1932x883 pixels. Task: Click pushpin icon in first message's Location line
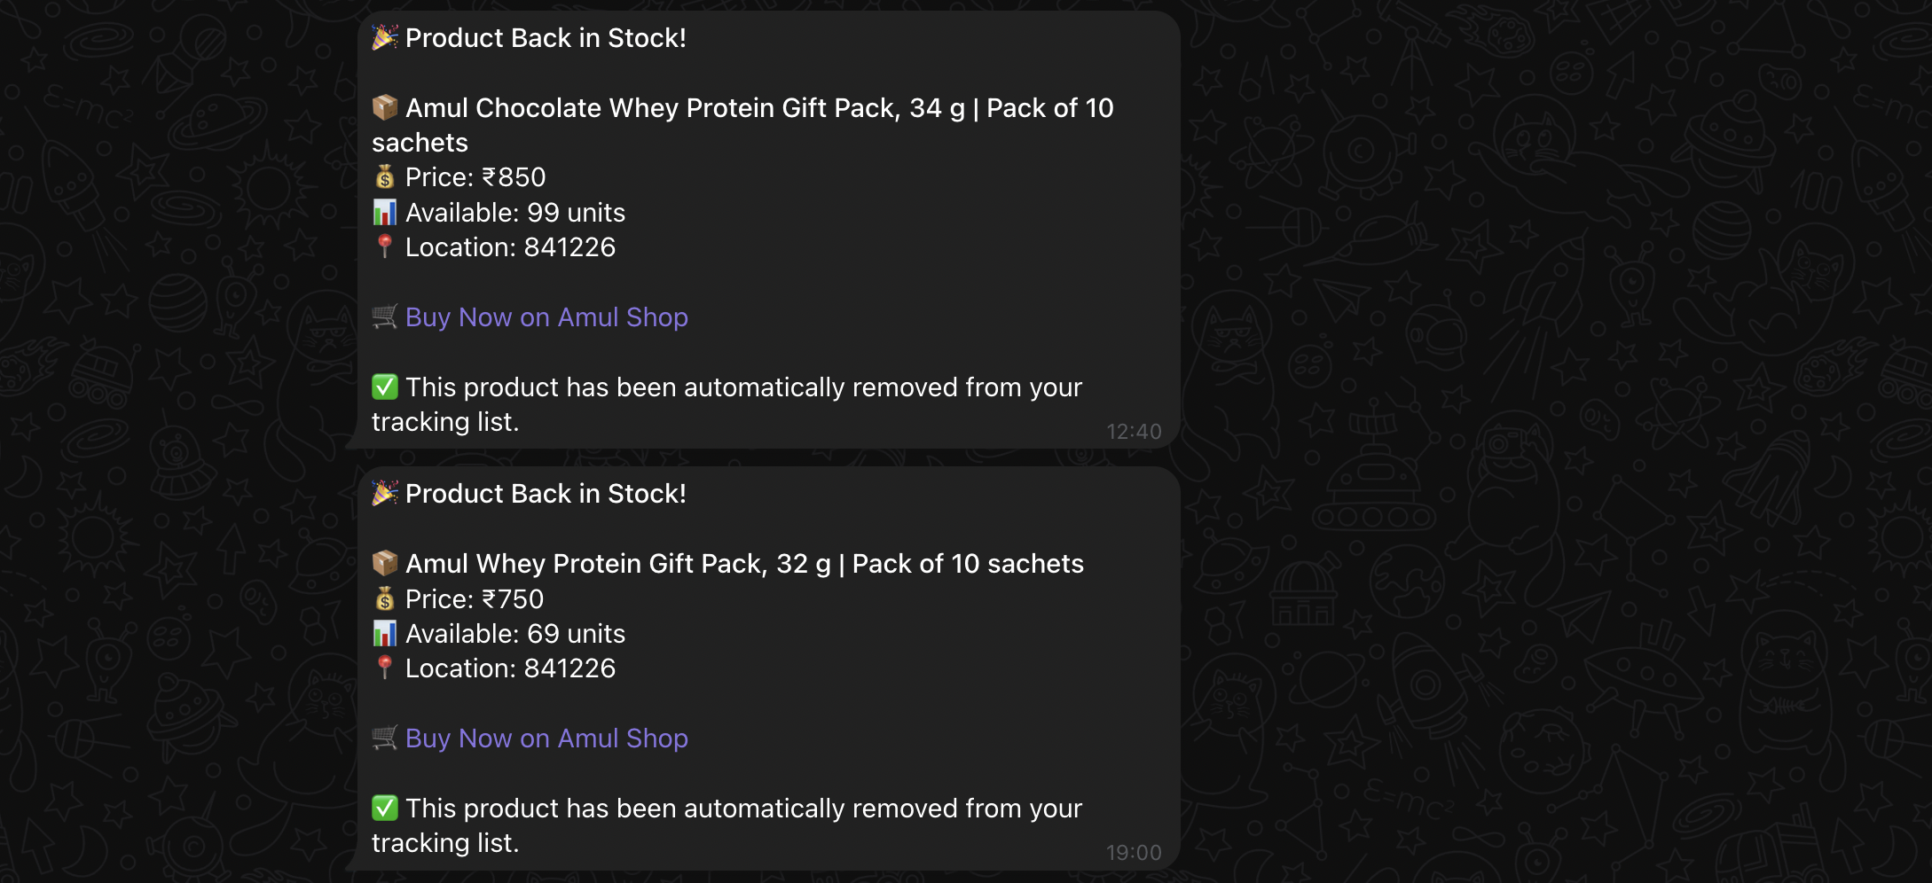pos(384,246)
